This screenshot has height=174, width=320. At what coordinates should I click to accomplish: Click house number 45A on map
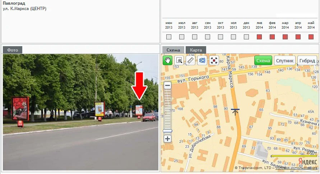(x=311, y=111)
